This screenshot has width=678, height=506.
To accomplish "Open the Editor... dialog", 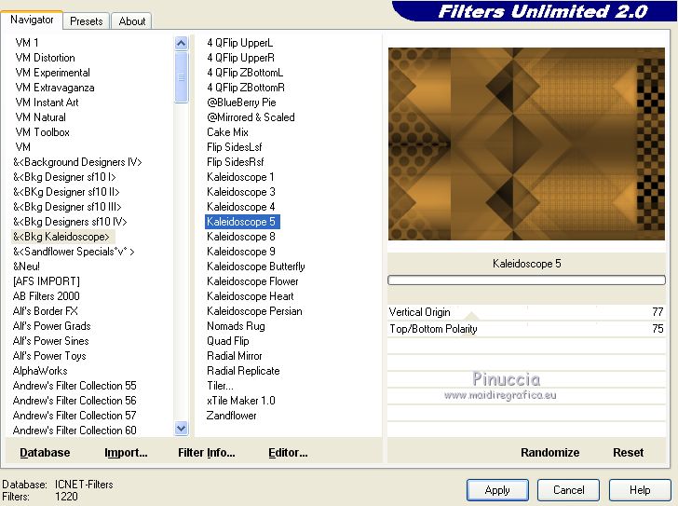I will click(x=288, y=452).
